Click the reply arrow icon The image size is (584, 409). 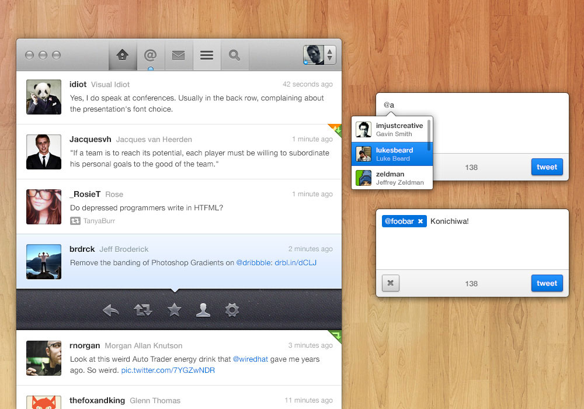point(111,310)
